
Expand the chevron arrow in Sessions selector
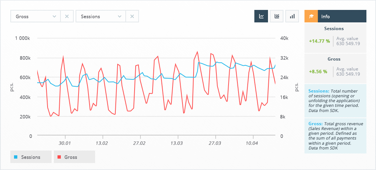point(119,17)
